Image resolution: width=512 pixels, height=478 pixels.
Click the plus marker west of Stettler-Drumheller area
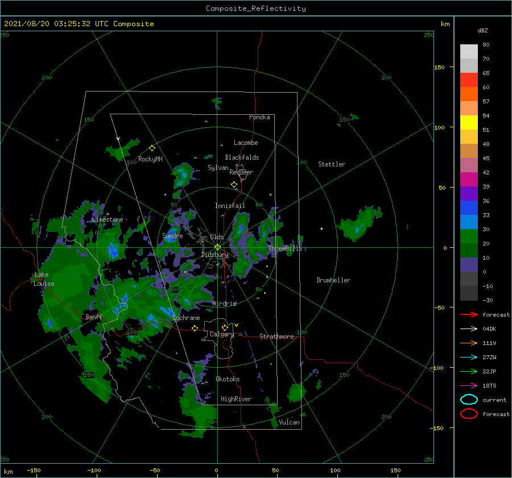coord(321,228)
